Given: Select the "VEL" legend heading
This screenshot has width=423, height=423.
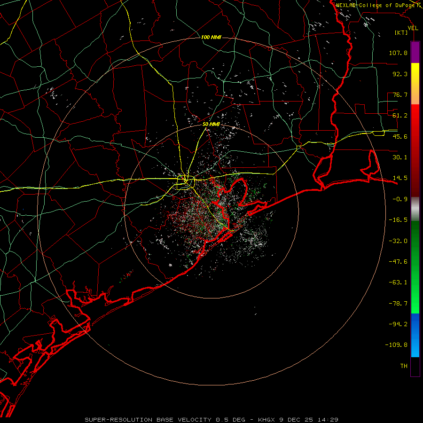Looking at the screenshot, I should [413, 28].
